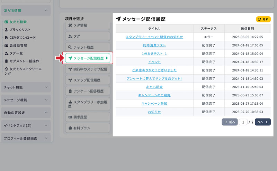Expand the メッセージ機能 sidebar section

[x=46, y=100]
